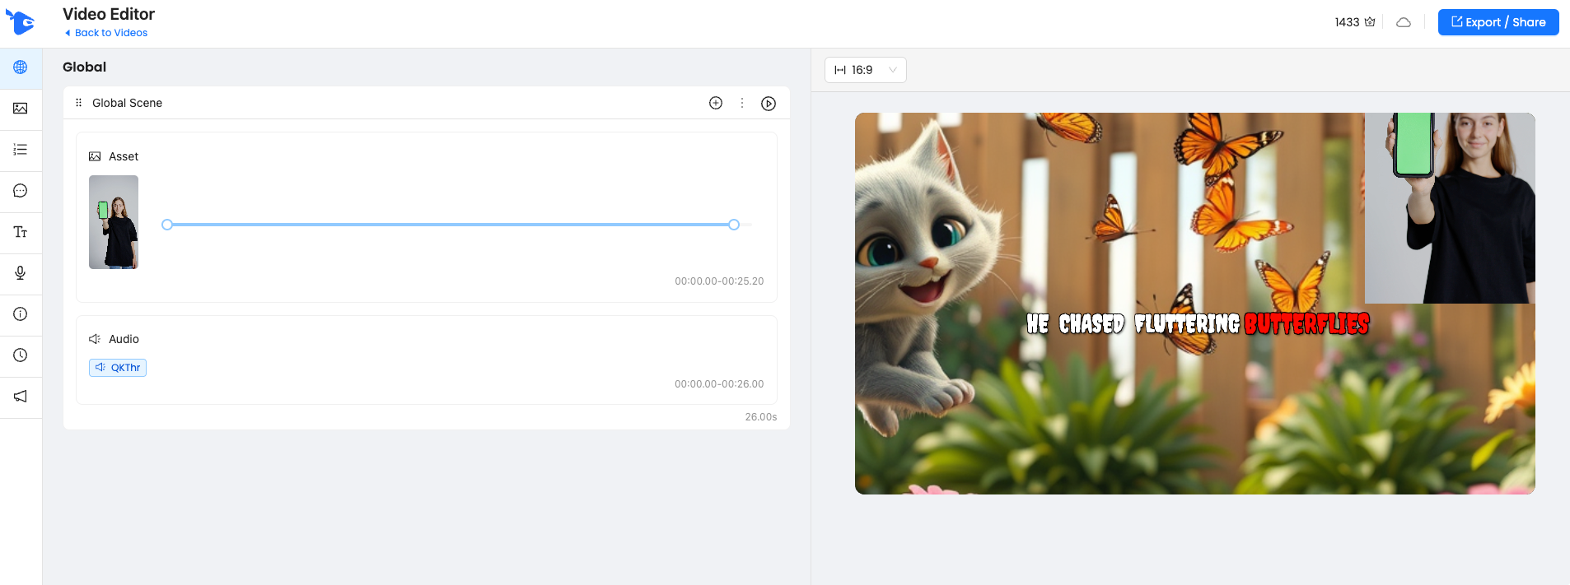The width and height of the screenshot is (1570, 585).
Task: Open the megaphone announcements sidebar tab
Action: pyautogui.click(x=21, y=397)
